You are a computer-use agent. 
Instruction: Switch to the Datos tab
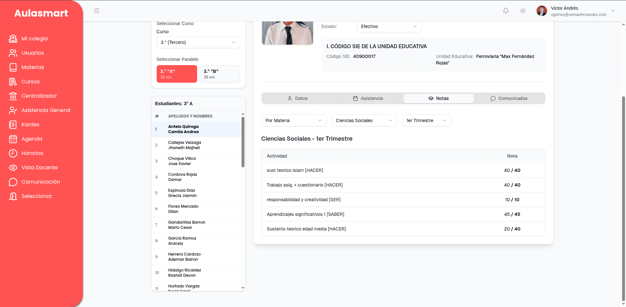[x=297, y=98]
